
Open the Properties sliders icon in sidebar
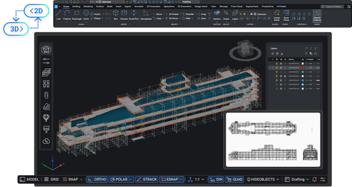[x=46, y=61]
